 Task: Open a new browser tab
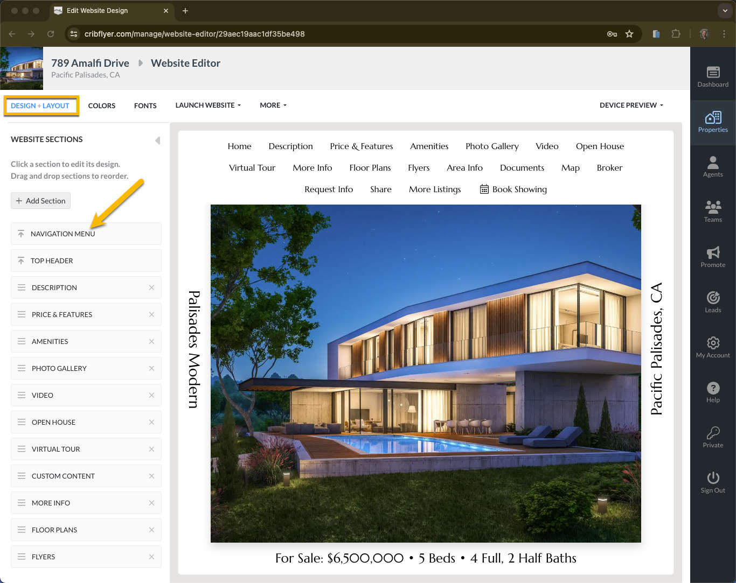tap(185, 11)
